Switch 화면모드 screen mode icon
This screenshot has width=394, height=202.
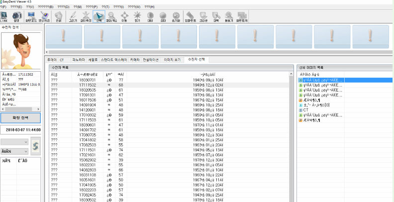pyautogui.click(x=31, y=17)
